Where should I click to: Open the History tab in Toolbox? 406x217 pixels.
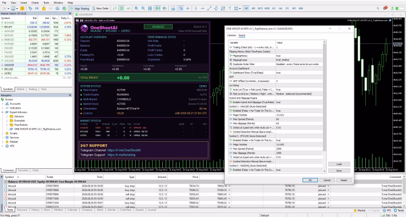[x=35, y=210]
